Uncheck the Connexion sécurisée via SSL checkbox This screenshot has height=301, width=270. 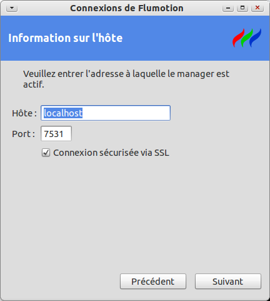(x=46, y=153)
